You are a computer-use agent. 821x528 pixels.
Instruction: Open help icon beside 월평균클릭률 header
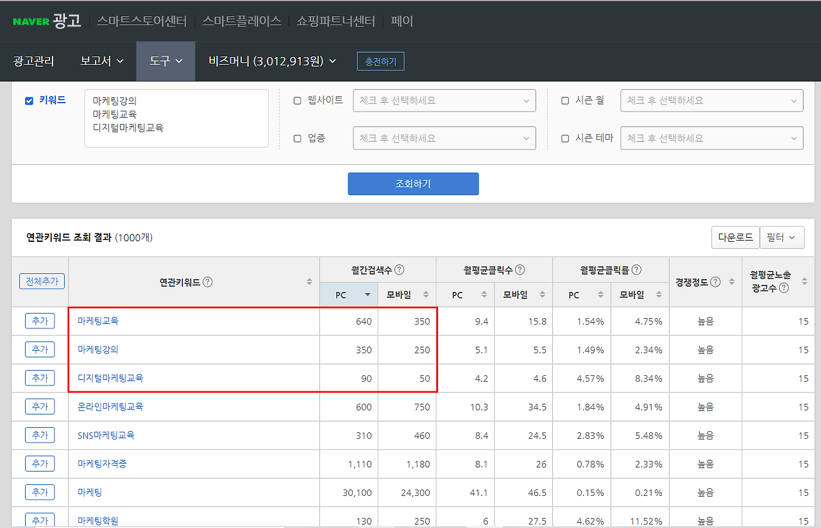[636, 270]
